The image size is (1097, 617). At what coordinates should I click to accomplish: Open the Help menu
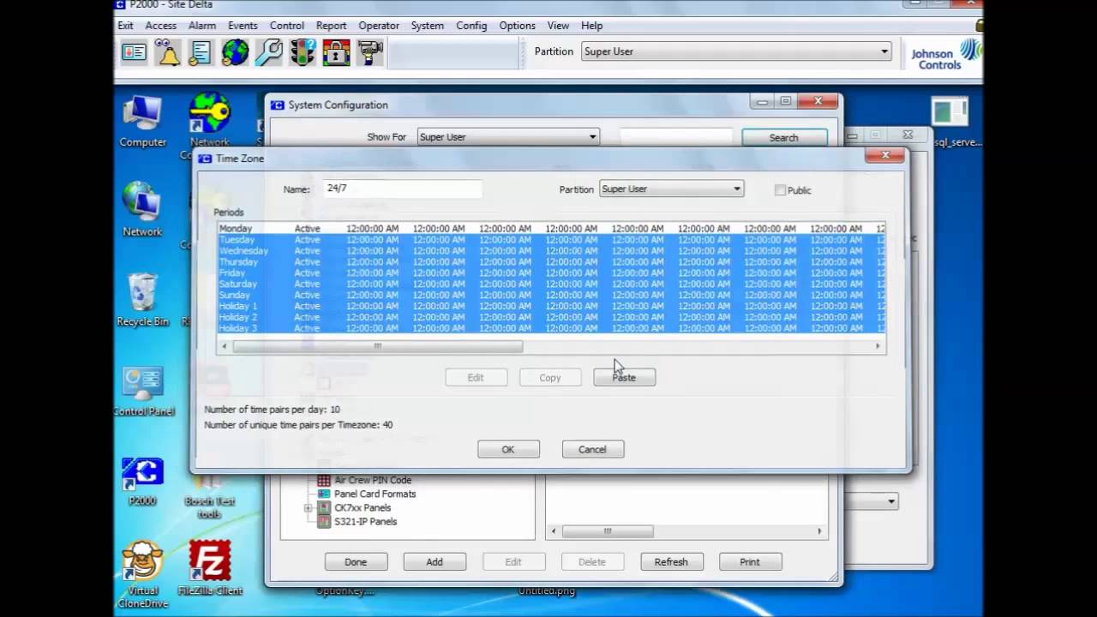click(x=591, y=26)
